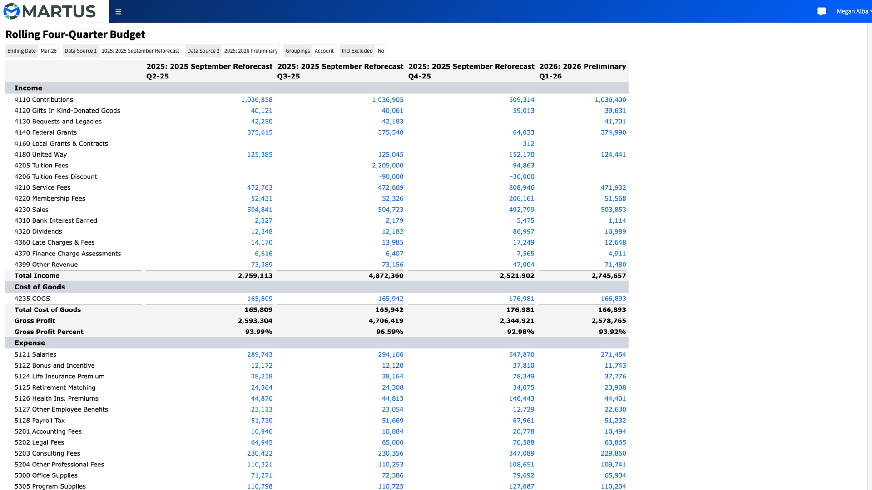872x490 pixels.
Task: Open the chat messages icon
Action: click(x=822, y=11)
